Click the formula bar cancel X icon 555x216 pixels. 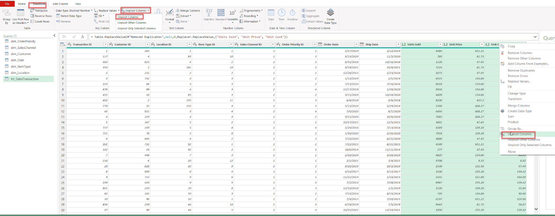click(64, 37)
